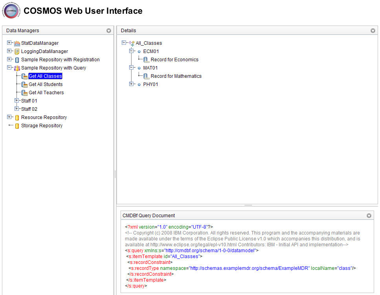380x295 pixels.
Task: Click the Get All Classes query icon
Action: point(24,77)
